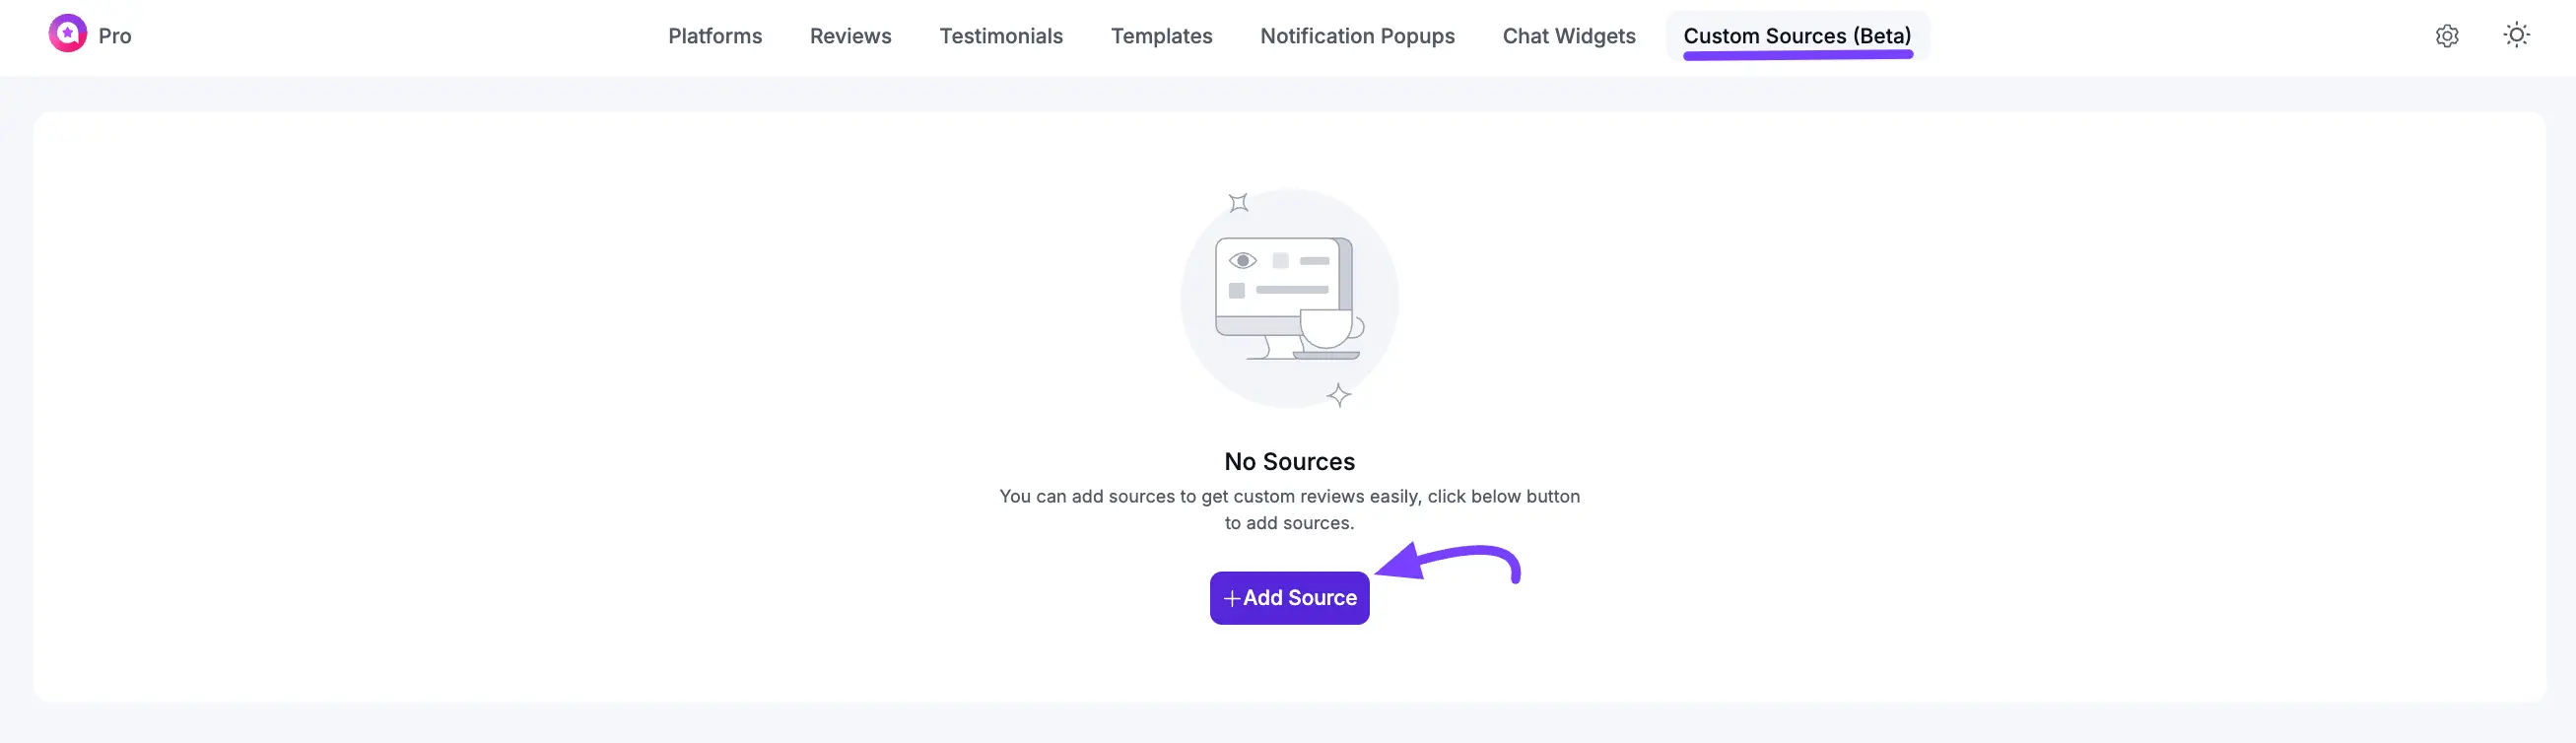Select Custom Sources (Beta) tab
The height and width of the screenshot is (743, 2576).
pyautogui.click(x=1797, y=35)
